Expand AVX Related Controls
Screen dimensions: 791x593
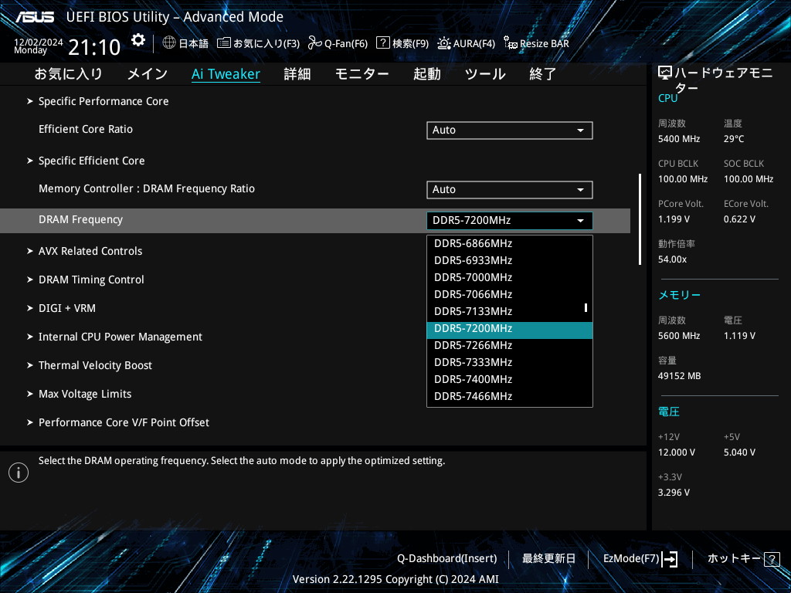[x=90, y=251]
